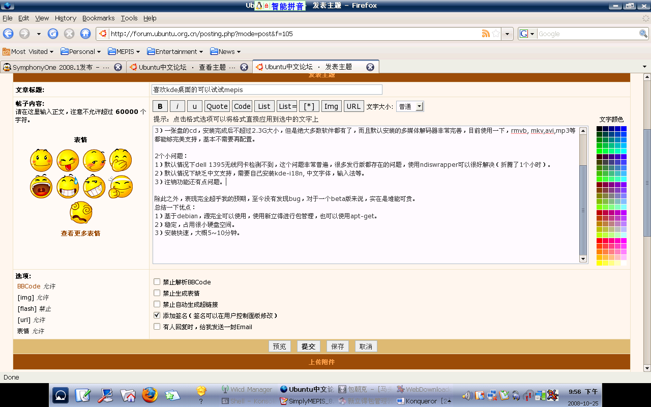Expand the News bookmarks folder
This screenshot has width=651, height=407.
click(x=226, y=51)
